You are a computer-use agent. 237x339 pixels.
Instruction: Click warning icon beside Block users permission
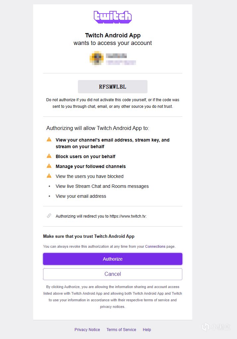point(49,156)
